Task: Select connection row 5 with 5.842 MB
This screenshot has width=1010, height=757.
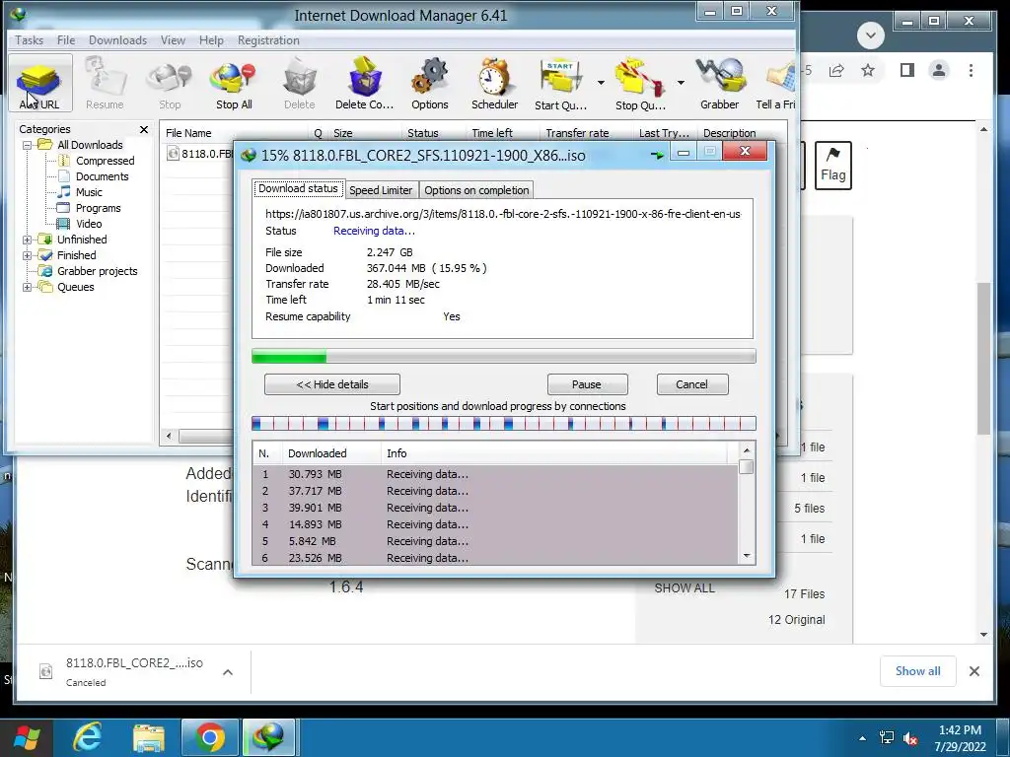Action: pos(495,541)
